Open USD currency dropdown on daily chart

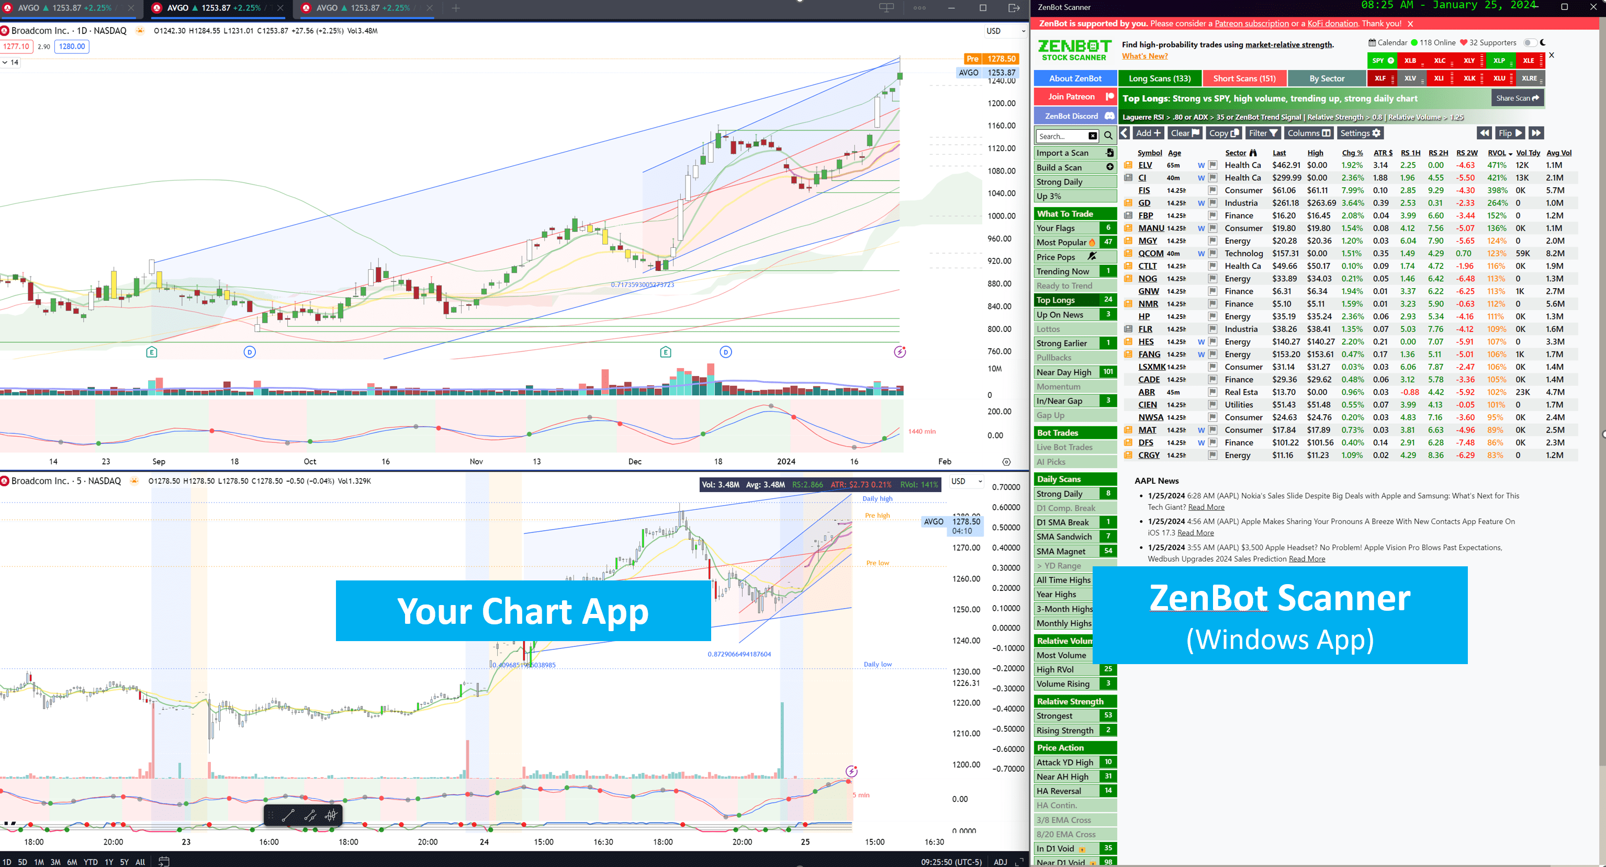pyautogui.click(x=1004, y=30)
